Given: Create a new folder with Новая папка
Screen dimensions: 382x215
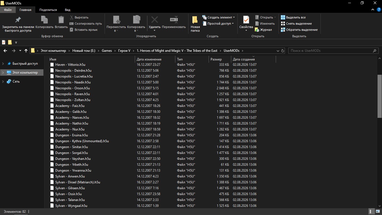Looking at the screenshot, I should [195, 24].
